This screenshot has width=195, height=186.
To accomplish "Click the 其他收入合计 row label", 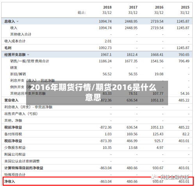I will click(x=21, y=34).
